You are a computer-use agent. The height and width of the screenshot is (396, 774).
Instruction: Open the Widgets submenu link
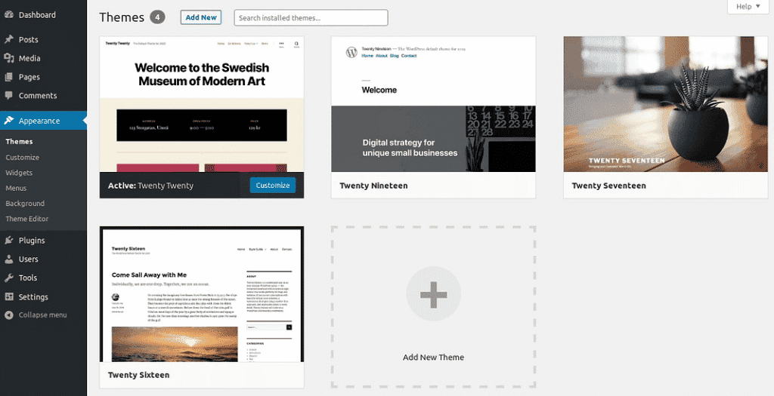click(x=19, y=173)
